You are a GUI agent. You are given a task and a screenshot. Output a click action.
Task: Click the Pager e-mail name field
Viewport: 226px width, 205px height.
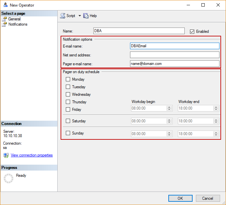[175, 64]
